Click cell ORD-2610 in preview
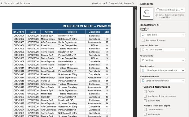The height and width of the screenshot is (117, 189). 19,65
